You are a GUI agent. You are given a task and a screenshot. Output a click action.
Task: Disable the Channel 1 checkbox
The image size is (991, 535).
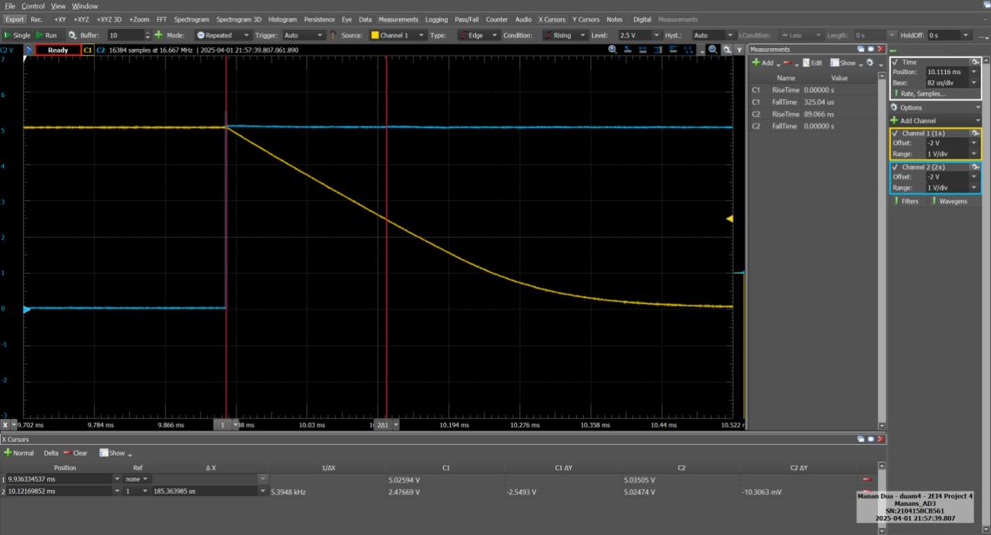click(894, 132)
